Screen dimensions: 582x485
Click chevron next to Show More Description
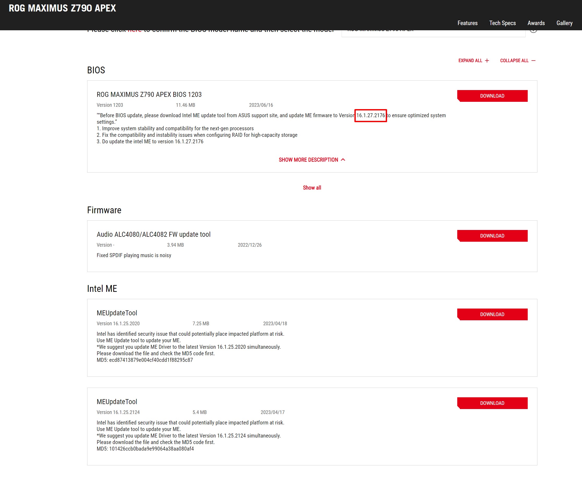pos(343,160)
